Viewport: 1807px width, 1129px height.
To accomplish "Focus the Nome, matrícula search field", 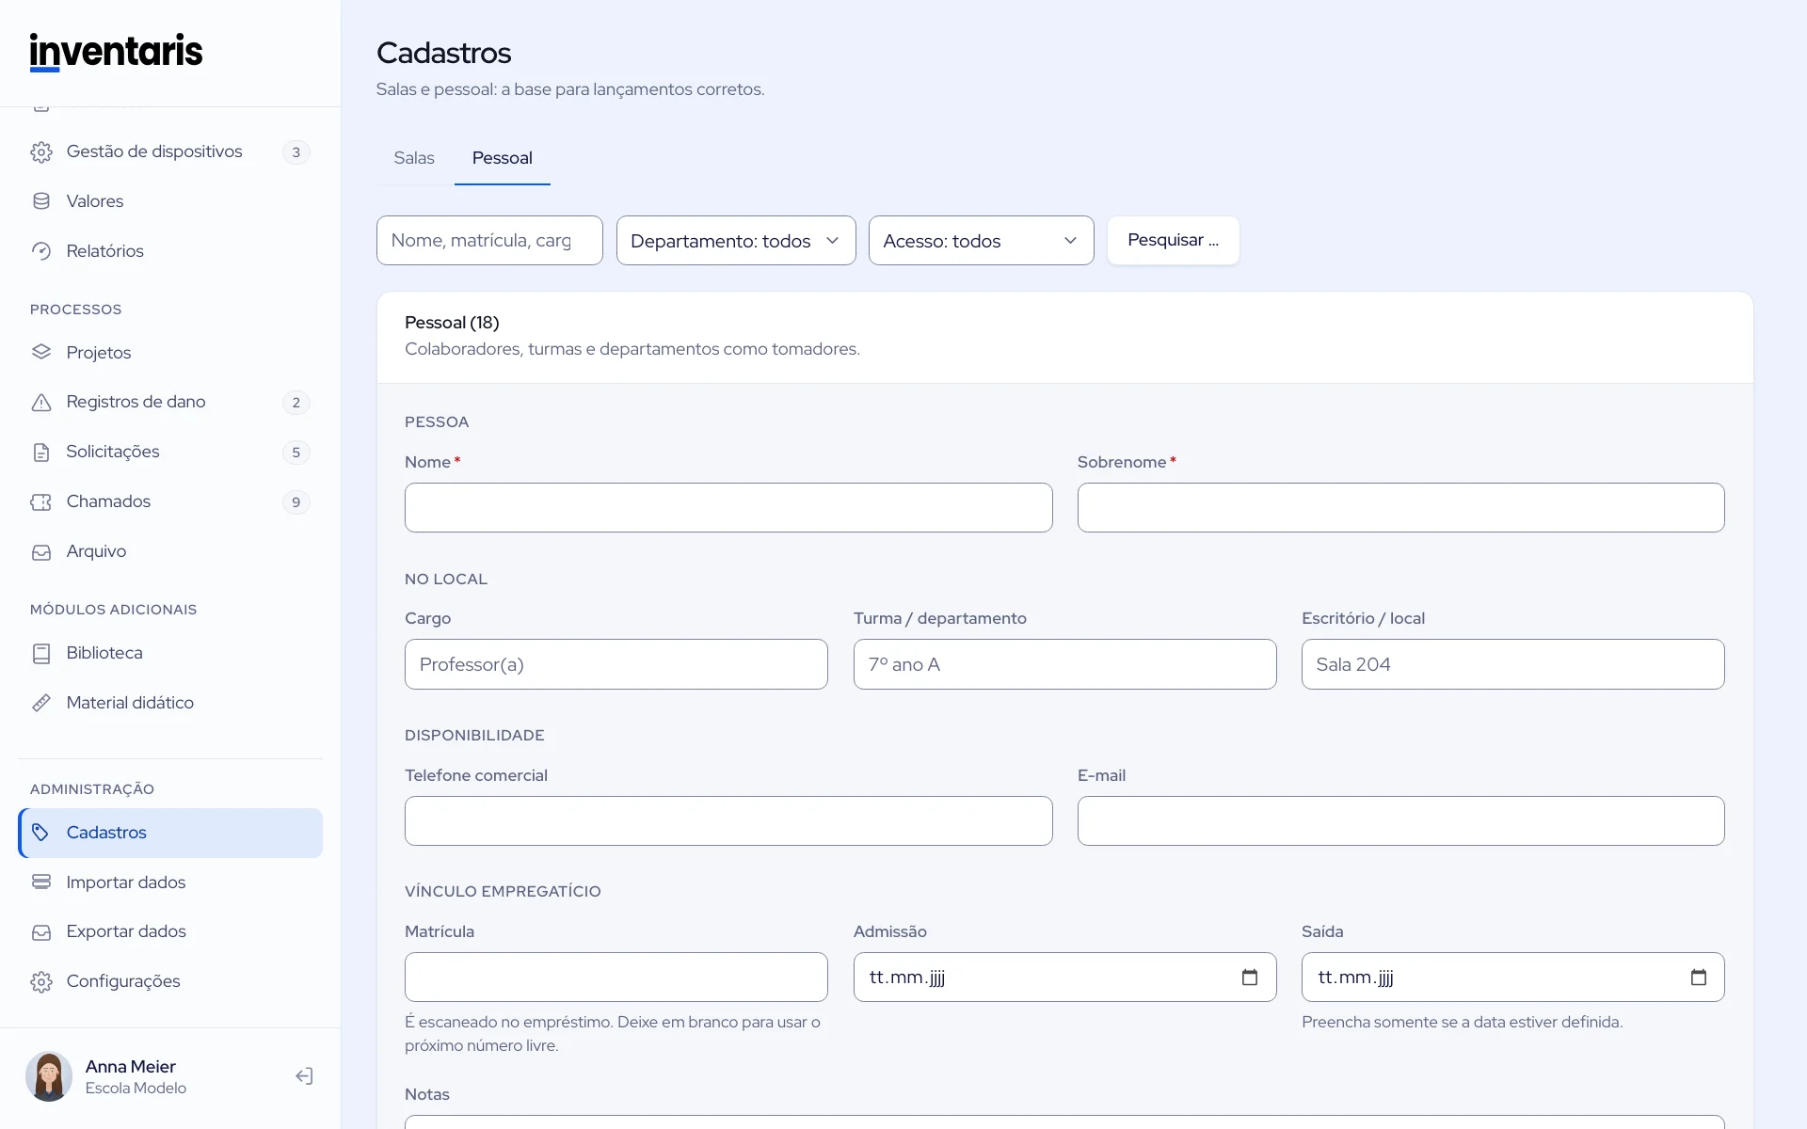I will (489, 241).
